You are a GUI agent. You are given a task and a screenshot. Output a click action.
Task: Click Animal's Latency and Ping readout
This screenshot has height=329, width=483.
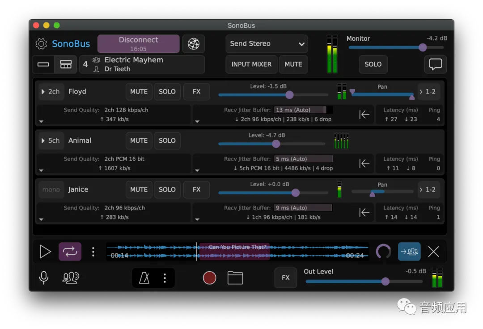pos(409,163)
